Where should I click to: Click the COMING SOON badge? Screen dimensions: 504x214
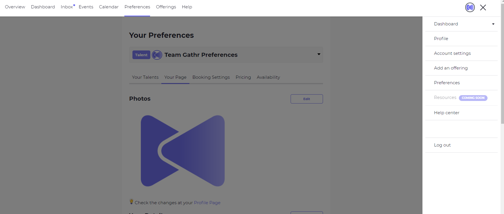[473, 98]
